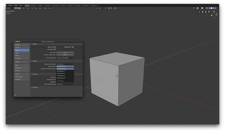Choose MultiSample: 16 option

pos(65,78)
